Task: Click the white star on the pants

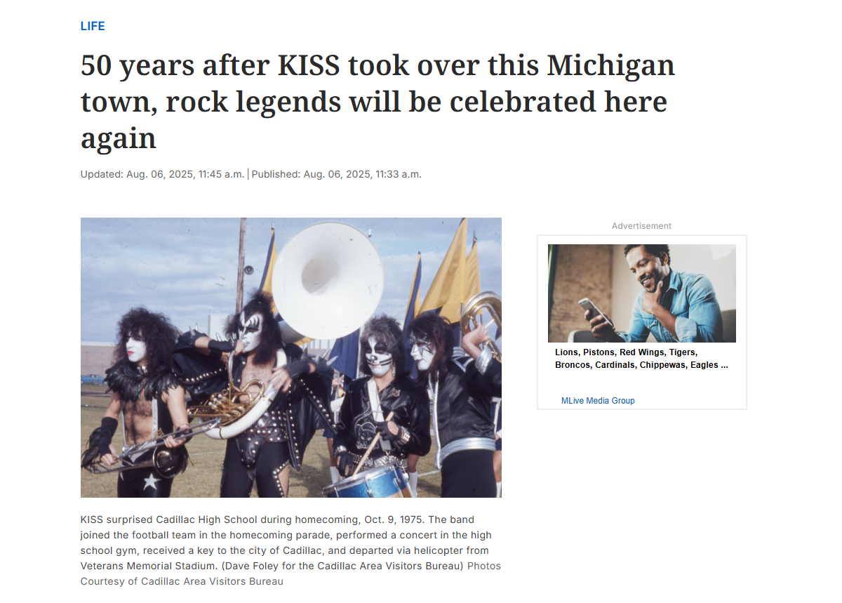Action: pos(149,482)
